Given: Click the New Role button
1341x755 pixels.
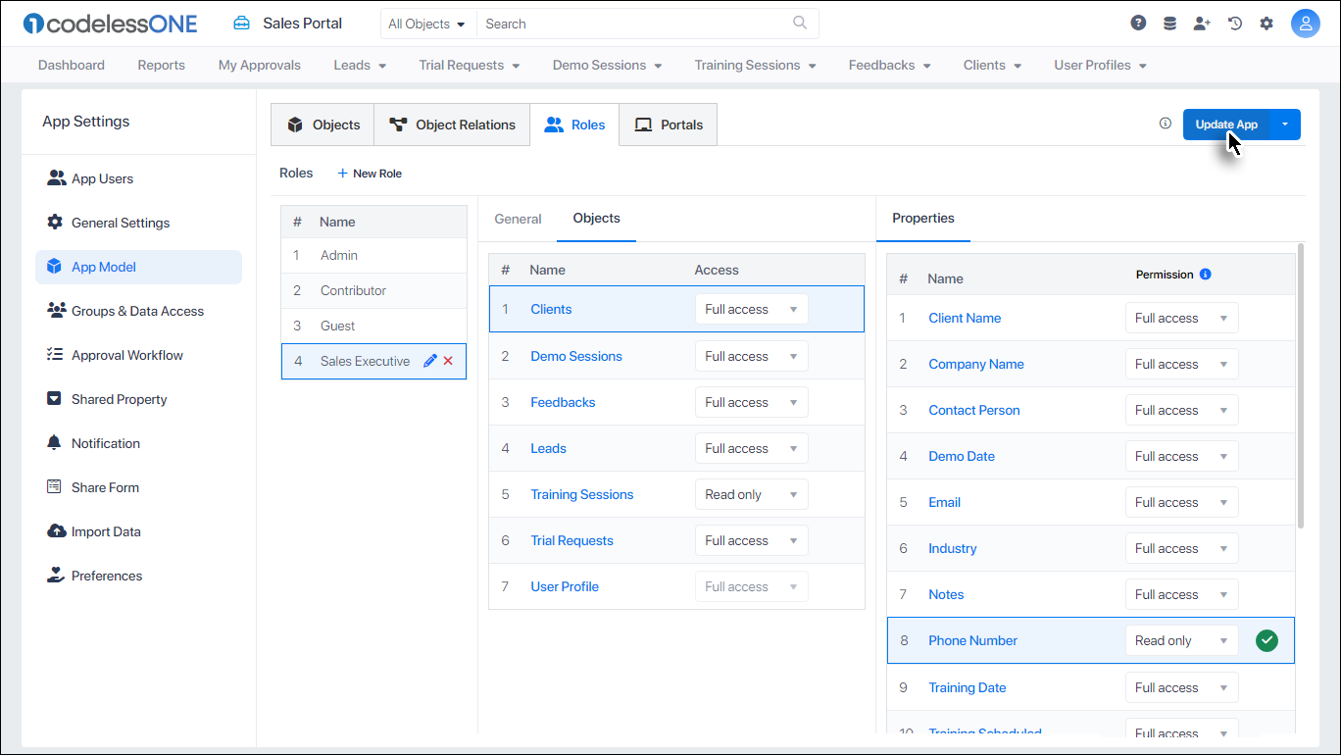Looking at the screenshot, I should click(370, 174).
